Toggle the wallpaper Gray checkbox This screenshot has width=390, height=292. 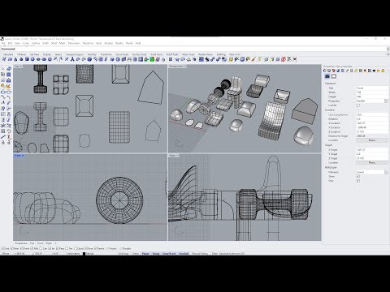(358, 181)
